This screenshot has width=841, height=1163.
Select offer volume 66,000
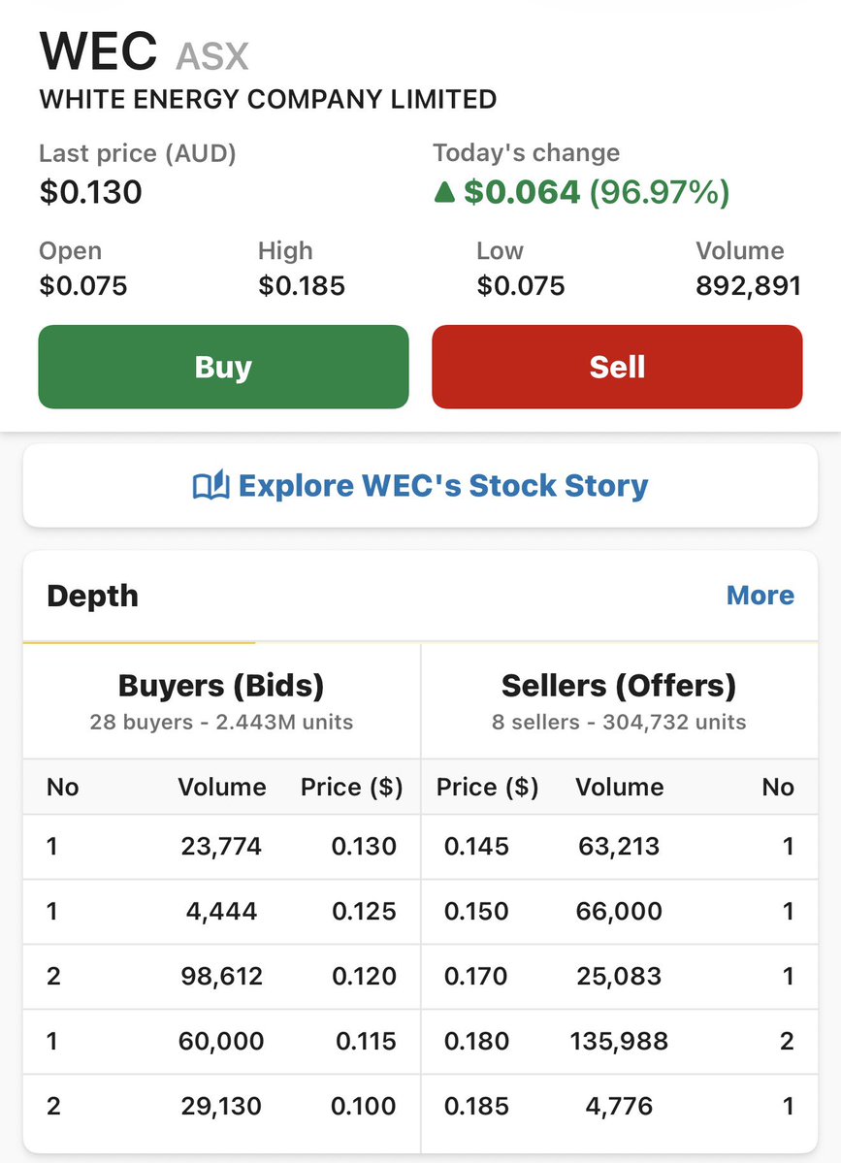click(x=619, y=911)
